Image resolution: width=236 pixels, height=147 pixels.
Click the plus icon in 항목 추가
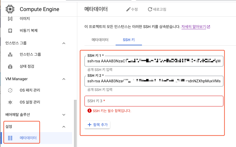click(90, 125)
